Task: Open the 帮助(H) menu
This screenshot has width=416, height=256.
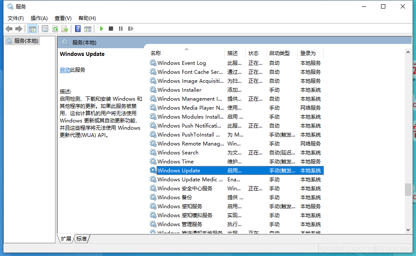Action: (x=87, y=18)
